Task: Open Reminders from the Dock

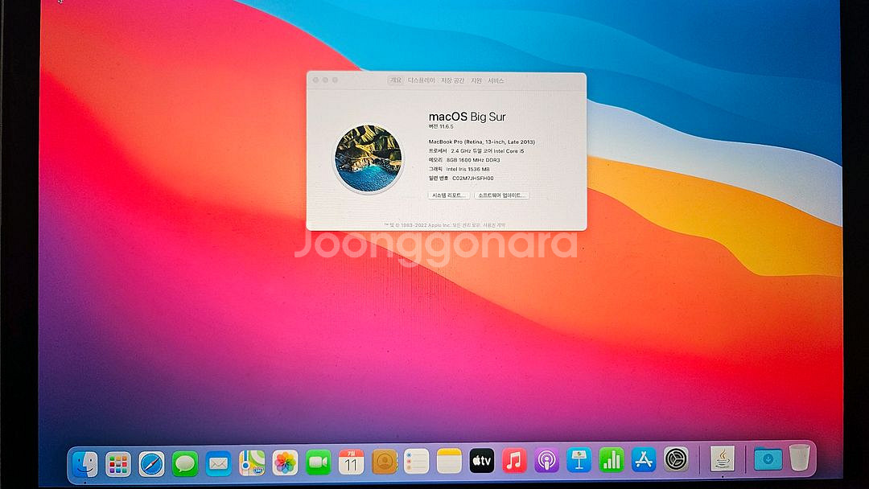Action: (x=416, y=462)
